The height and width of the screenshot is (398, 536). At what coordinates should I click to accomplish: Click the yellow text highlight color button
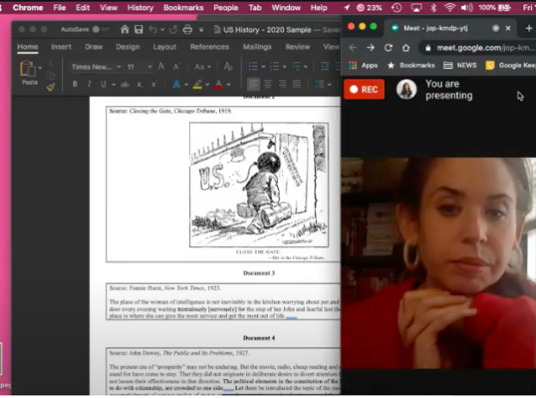click(198, 85)
